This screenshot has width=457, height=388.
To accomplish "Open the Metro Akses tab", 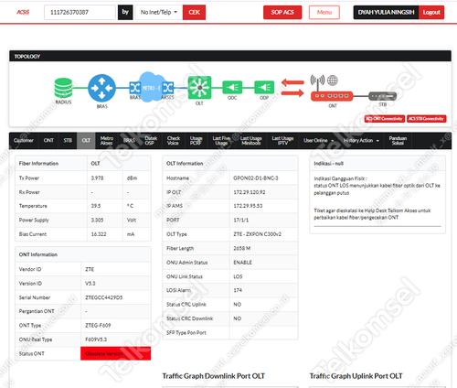I will (107, 140).
